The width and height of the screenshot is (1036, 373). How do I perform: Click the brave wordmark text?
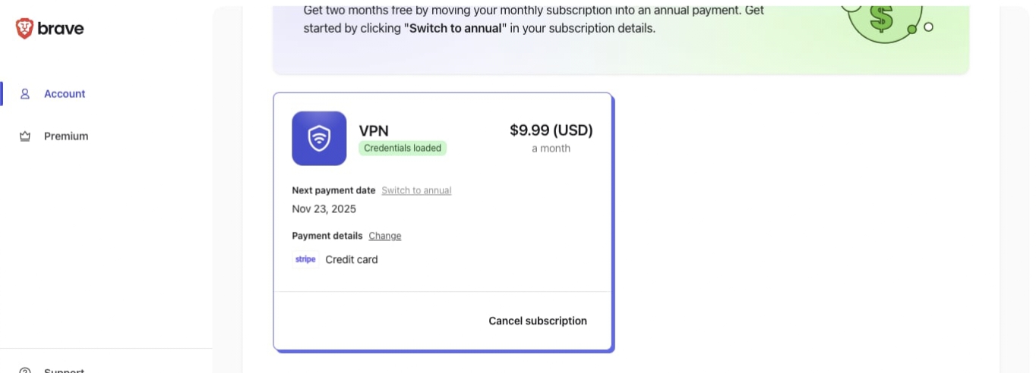[x=61, y=29]
